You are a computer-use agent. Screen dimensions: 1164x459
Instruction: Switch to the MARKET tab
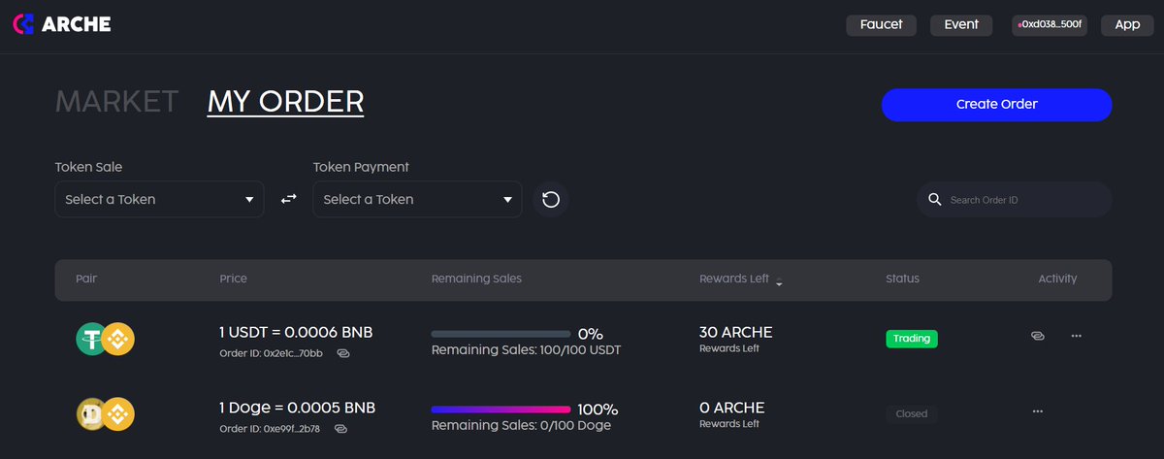tap(116, 101)
